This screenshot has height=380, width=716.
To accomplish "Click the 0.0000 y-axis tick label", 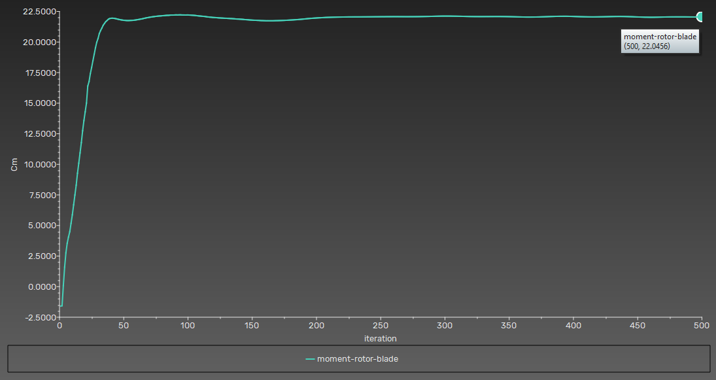I will (x=41, y=287).
